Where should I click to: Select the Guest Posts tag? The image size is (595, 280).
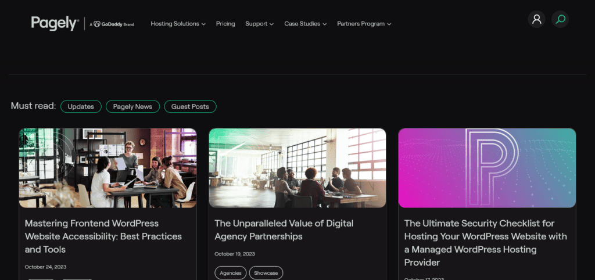point(190,106)
